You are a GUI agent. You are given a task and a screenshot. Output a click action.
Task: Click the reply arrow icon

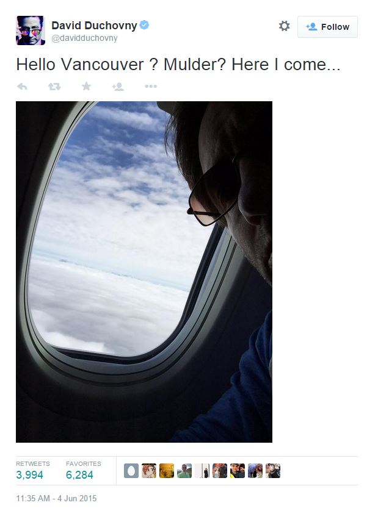22,87
